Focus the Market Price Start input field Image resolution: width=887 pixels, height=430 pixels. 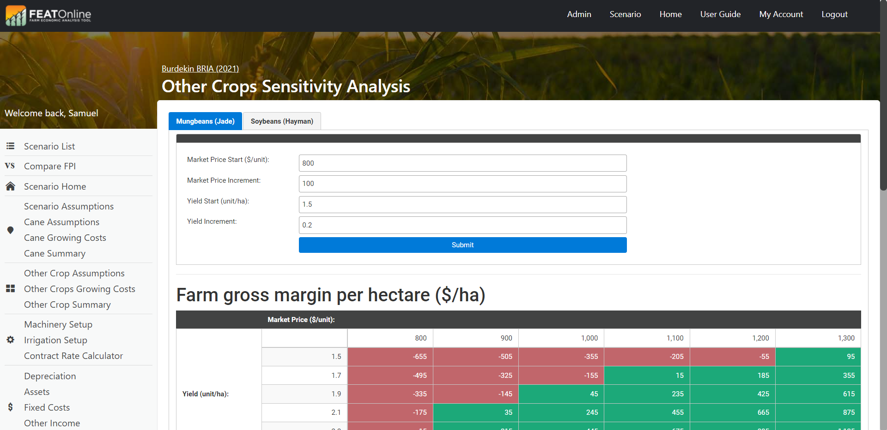pos(462,163)
